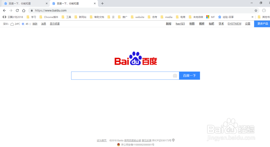Open 京公网安备11000002000001号 link
Viewport: 270px width, 147px height.
[138, 145]
